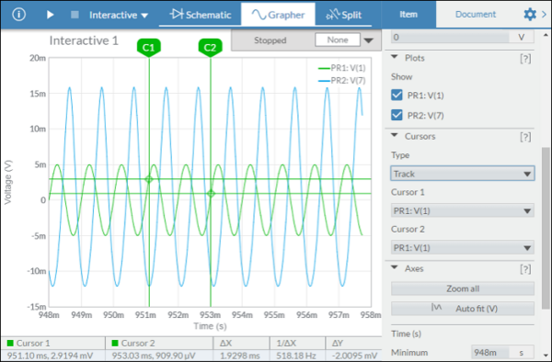Click the C1 cursor marker
Image resolution: width=552 pixels, height=362 pixels.
pos(148,48)
